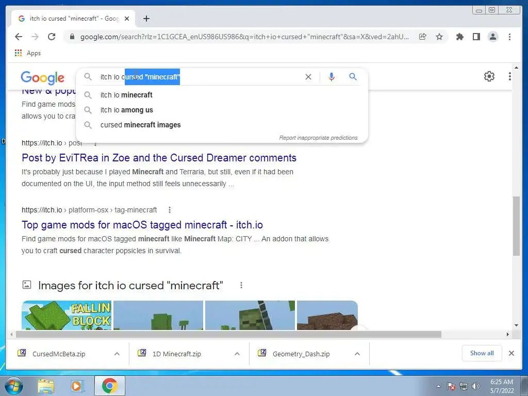Click page scroll down arrow

pyautogui.click(x=516, y=325)
